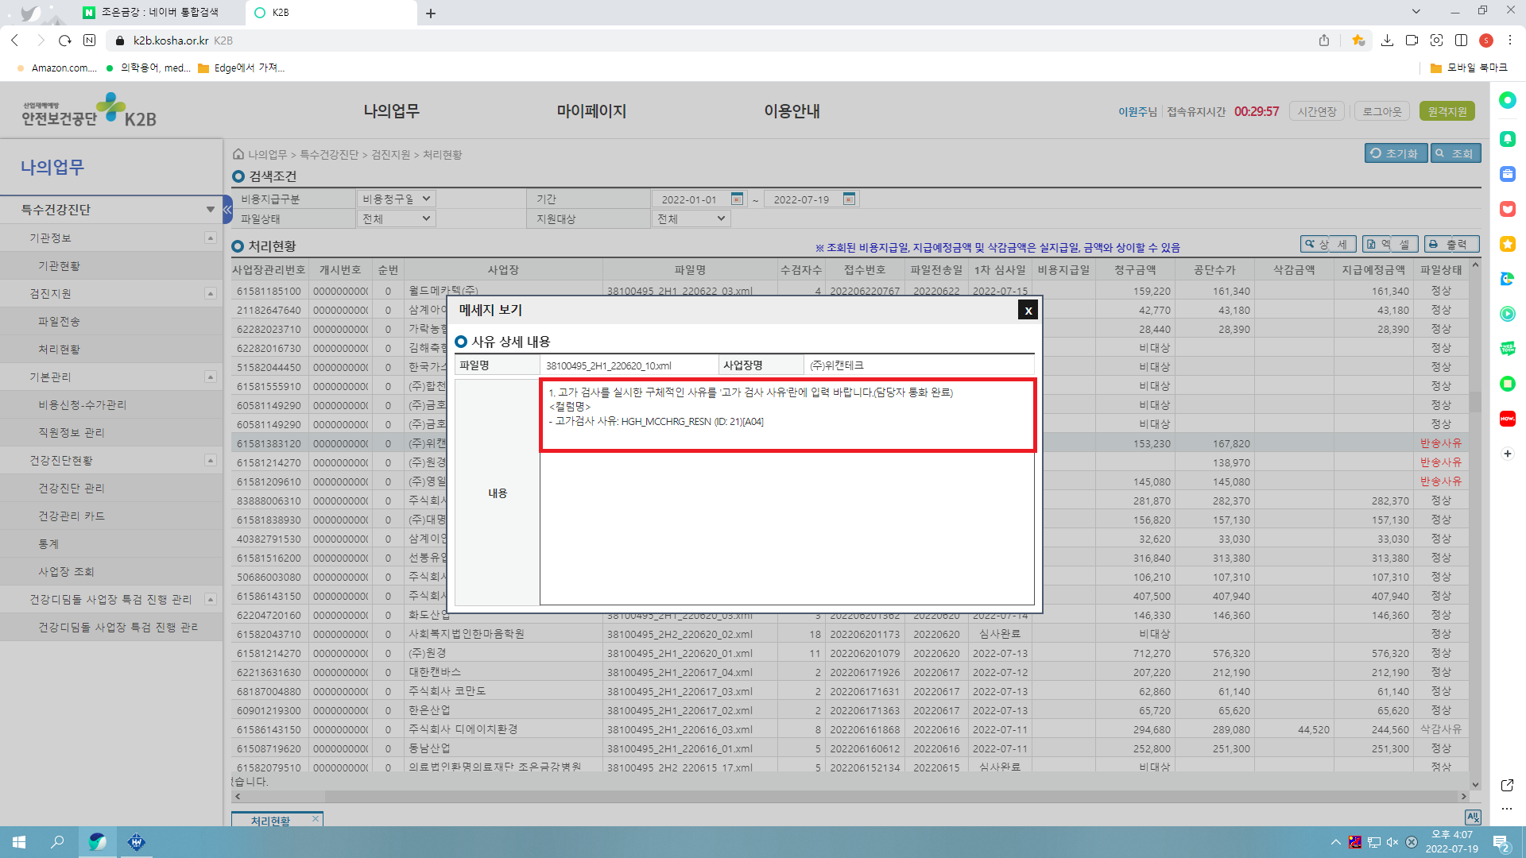
Task: Close the 메세지 보기 dialog with X
Action: pos(1028,311)
